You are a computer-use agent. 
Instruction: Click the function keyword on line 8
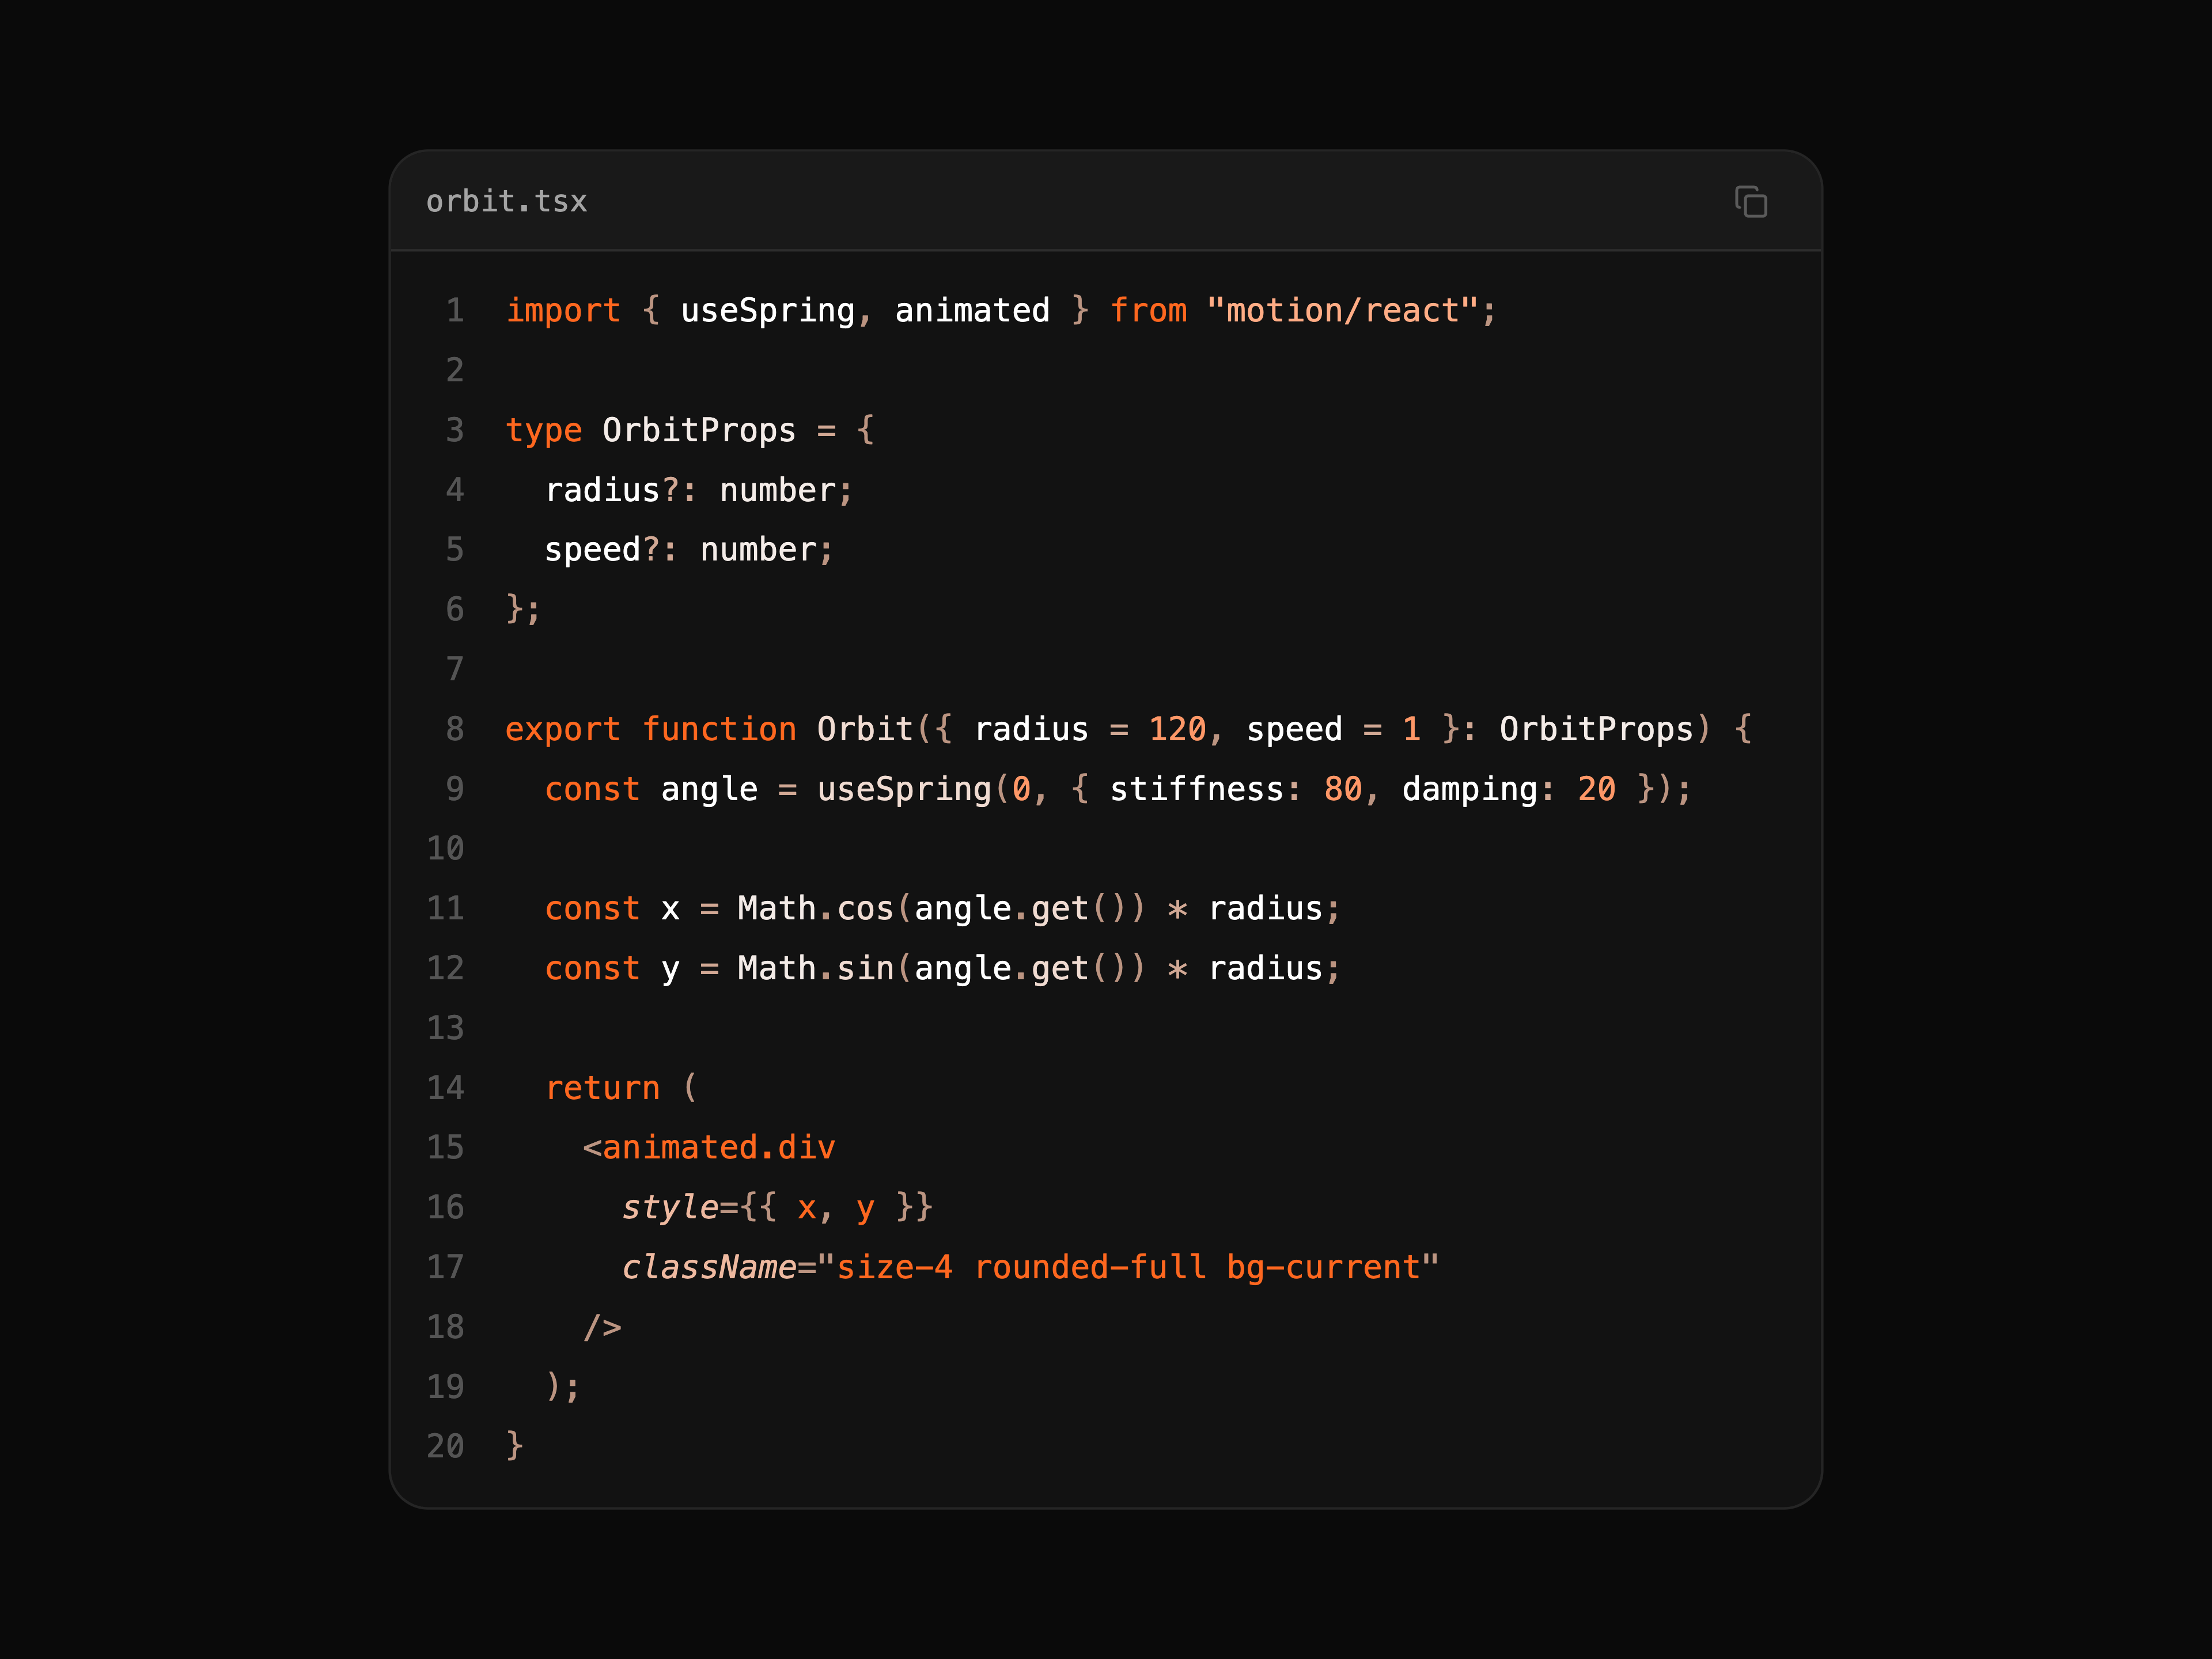pos(719,729)
